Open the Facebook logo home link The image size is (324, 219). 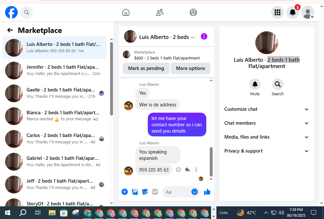tap(11, 12)
